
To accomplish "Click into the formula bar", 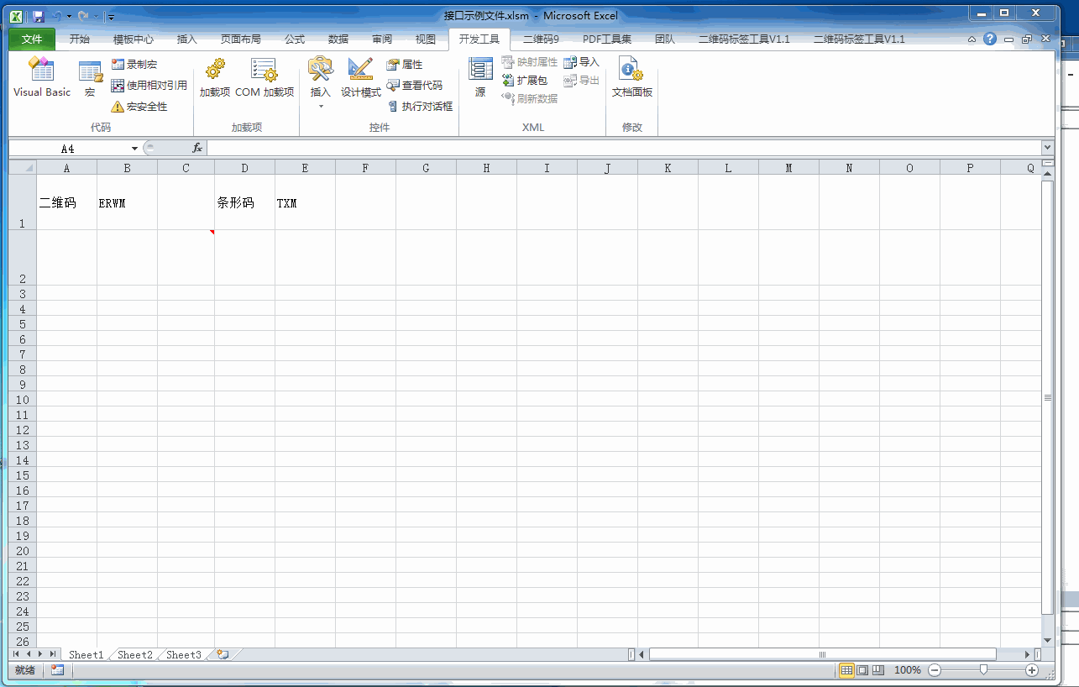I will [x=623, y=148].
